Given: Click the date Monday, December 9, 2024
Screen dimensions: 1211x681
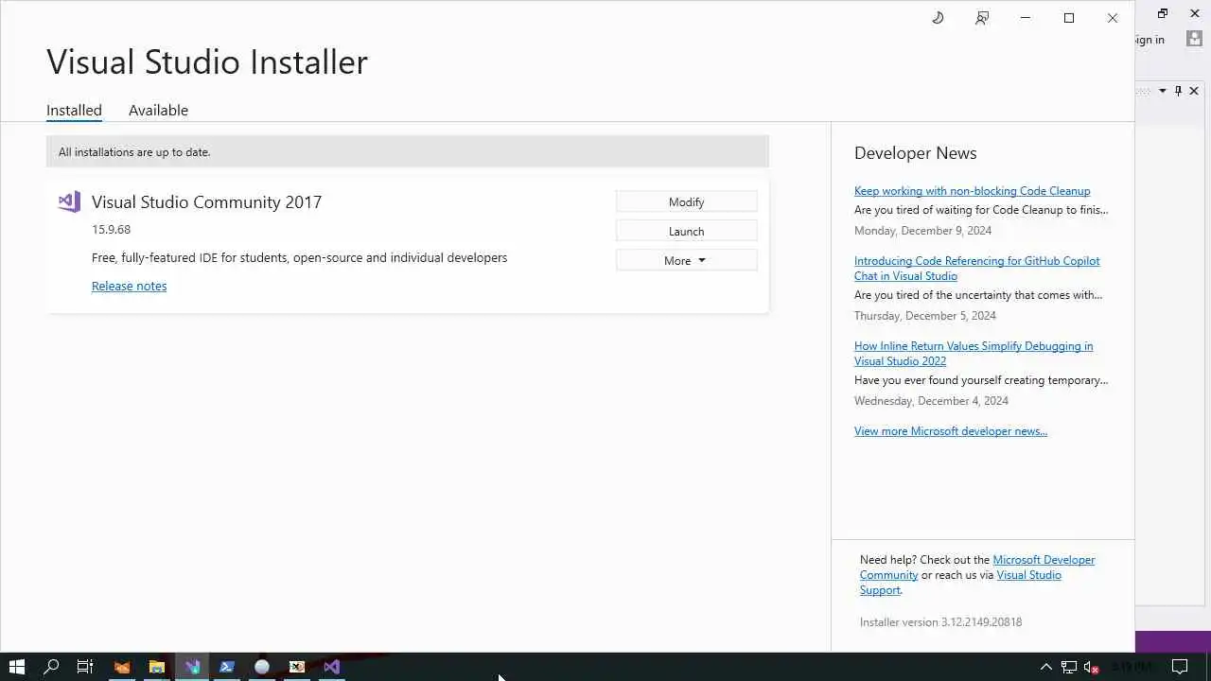Looking at the screenshot, I should coord(922,230).
